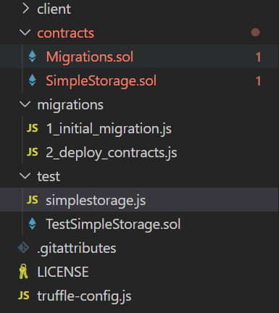279x313 pixels.
Task: Click the problem count badge on Migrations.sol
Action: point(258,57)
